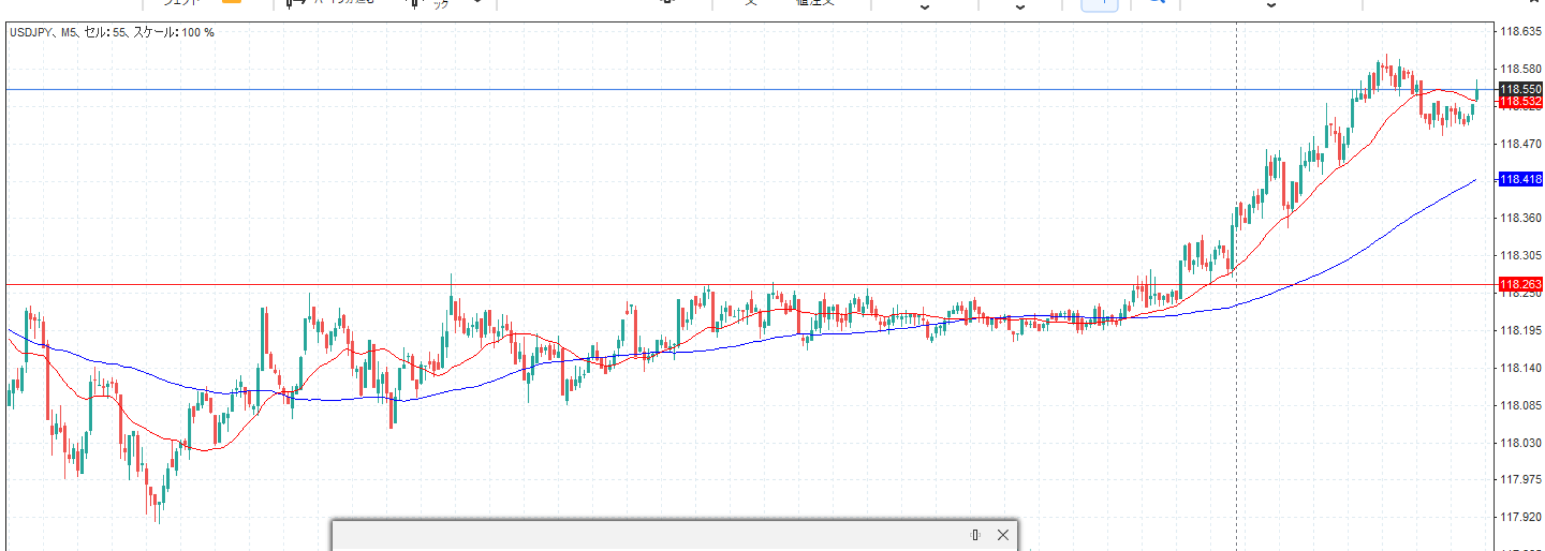Click the blue 118.418 moving average label

1520,179
